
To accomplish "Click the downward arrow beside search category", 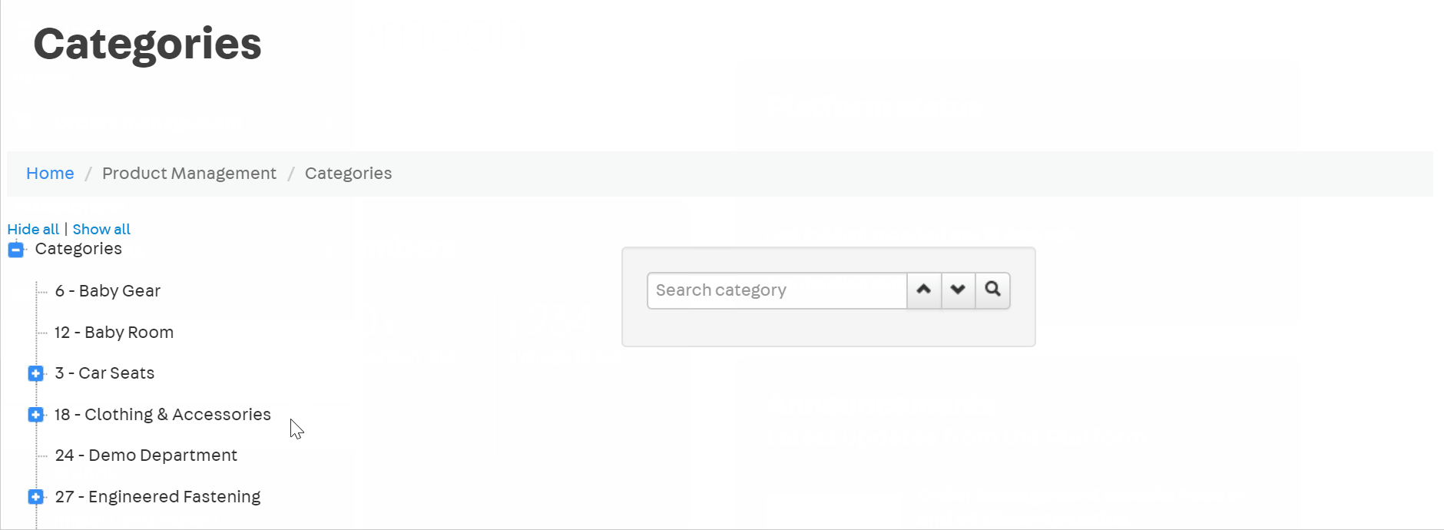I will [958, 290].
